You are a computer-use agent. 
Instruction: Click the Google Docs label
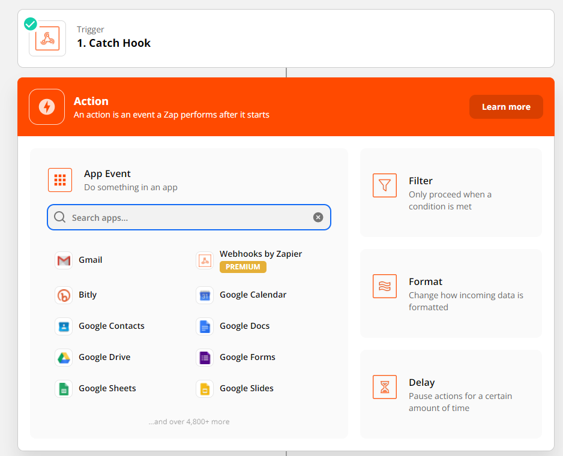[244, 326]
